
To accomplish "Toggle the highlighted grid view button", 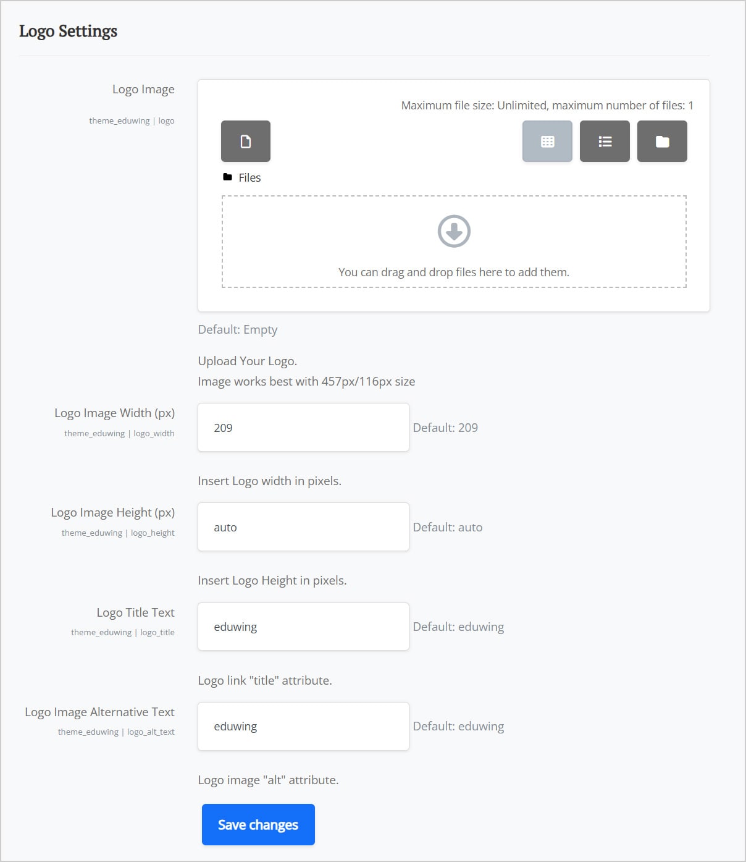I will coord(547,141).
